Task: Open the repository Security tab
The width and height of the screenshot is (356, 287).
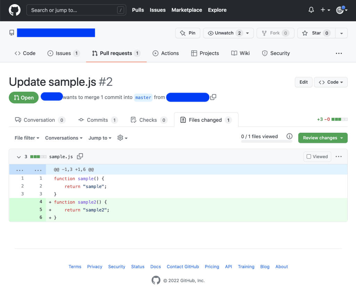Action: click(276, 53)
